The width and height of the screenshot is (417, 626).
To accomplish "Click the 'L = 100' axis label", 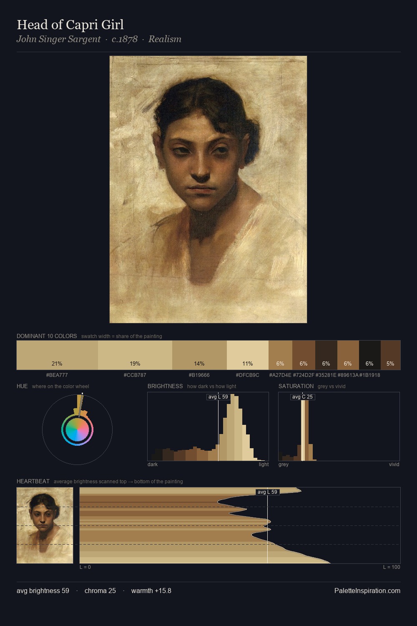I will tap(392, 567).
